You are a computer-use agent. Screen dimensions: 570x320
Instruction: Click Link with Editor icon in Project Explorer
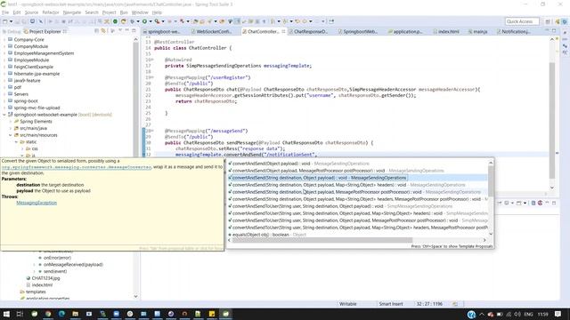(x=103, y=31)
